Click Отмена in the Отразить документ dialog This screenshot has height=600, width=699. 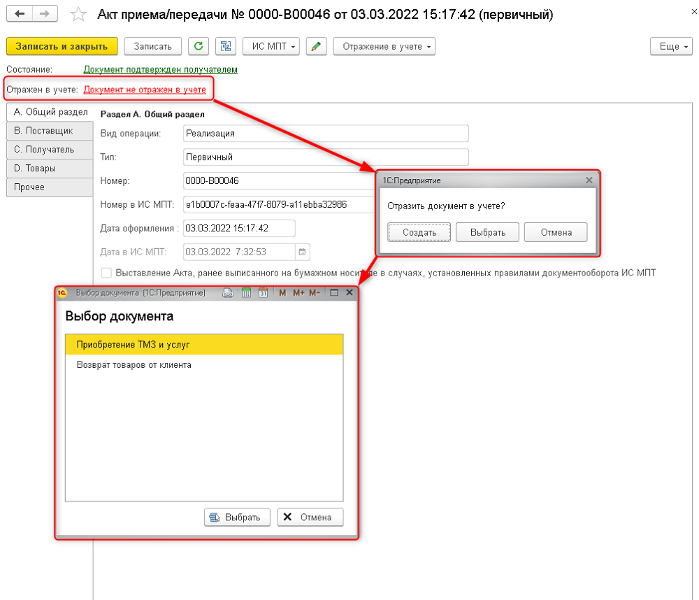tap(556, 232)
